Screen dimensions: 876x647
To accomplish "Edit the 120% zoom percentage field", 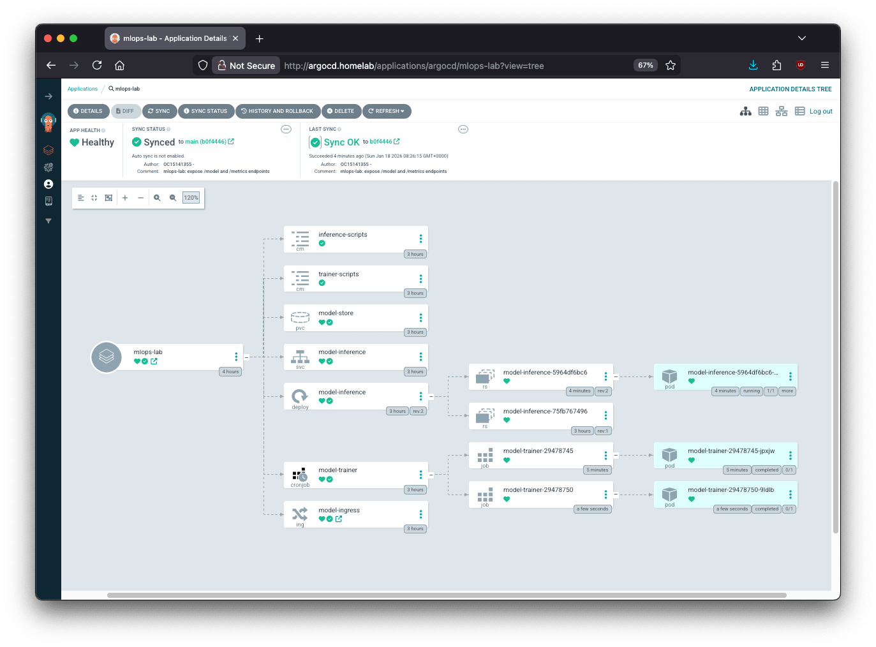I will tap(191, 197).
